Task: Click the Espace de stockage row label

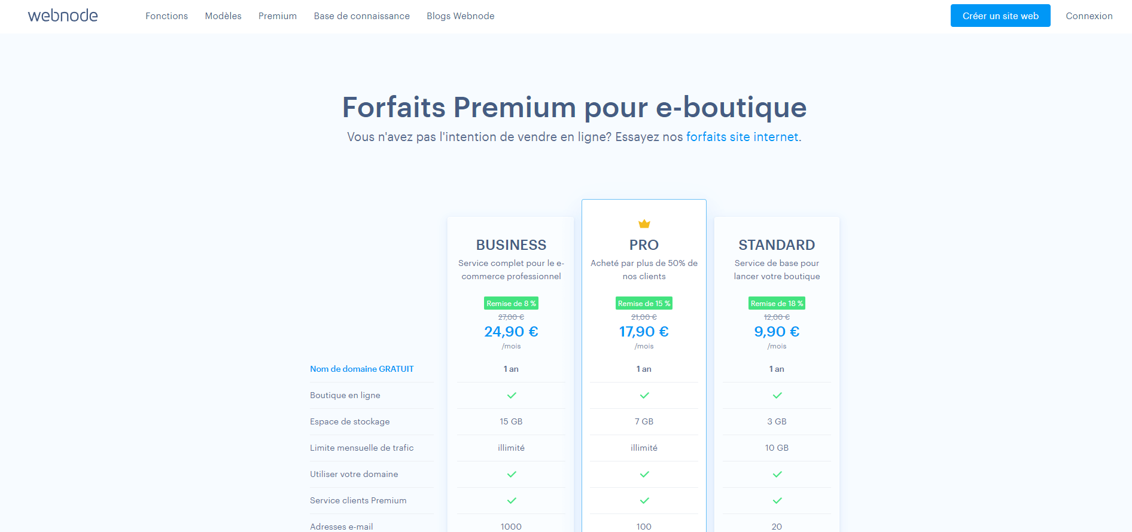Action: tap(350, 421)
